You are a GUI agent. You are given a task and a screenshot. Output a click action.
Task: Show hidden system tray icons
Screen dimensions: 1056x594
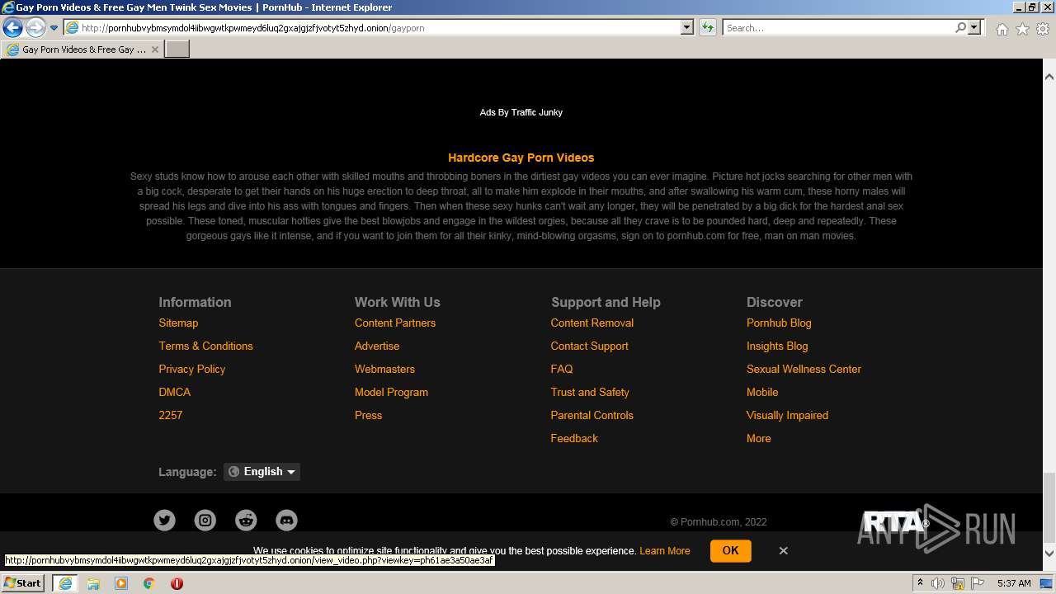[920, 583]
